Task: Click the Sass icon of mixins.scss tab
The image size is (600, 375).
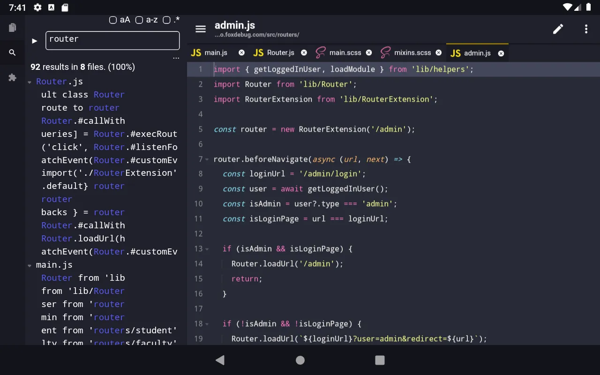Action: (386, 52)
